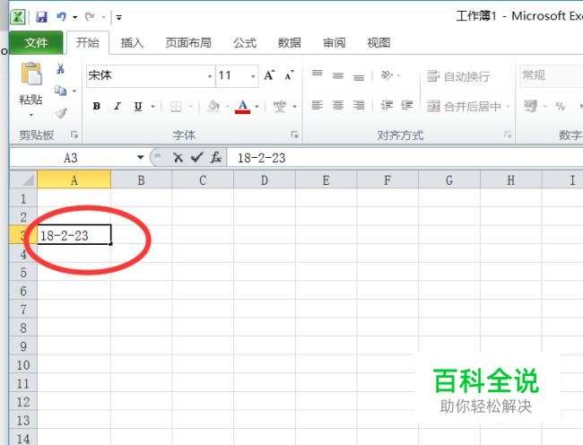Switch to the View (视图) tab

pos(379,43)
